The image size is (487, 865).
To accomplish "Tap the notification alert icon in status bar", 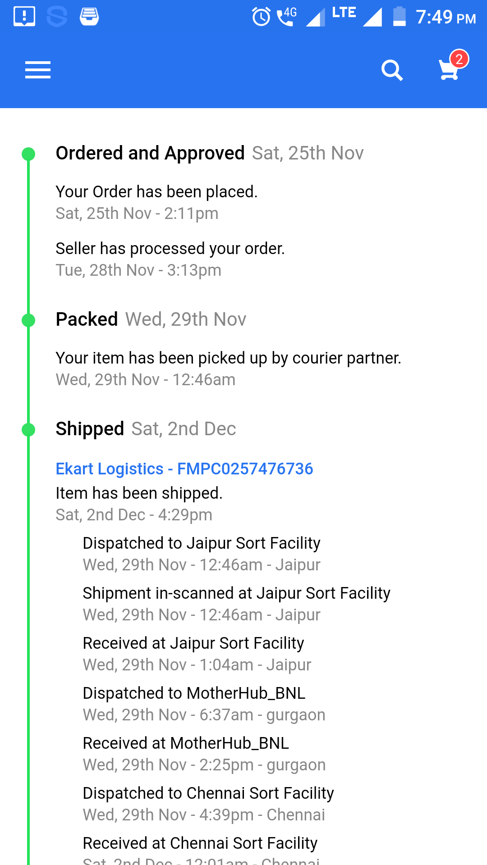I will pos(24,17).
